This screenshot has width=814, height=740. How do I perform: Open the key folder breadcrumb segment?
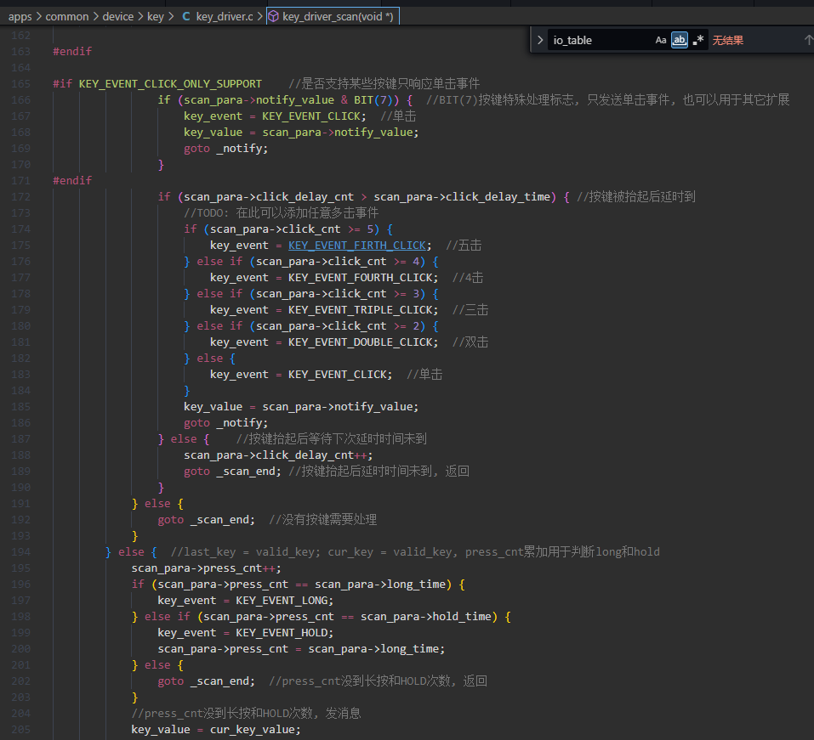[155, 17]
